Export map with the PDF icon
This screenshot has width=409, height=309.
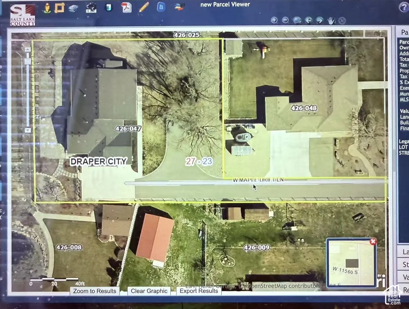point(126,8)
